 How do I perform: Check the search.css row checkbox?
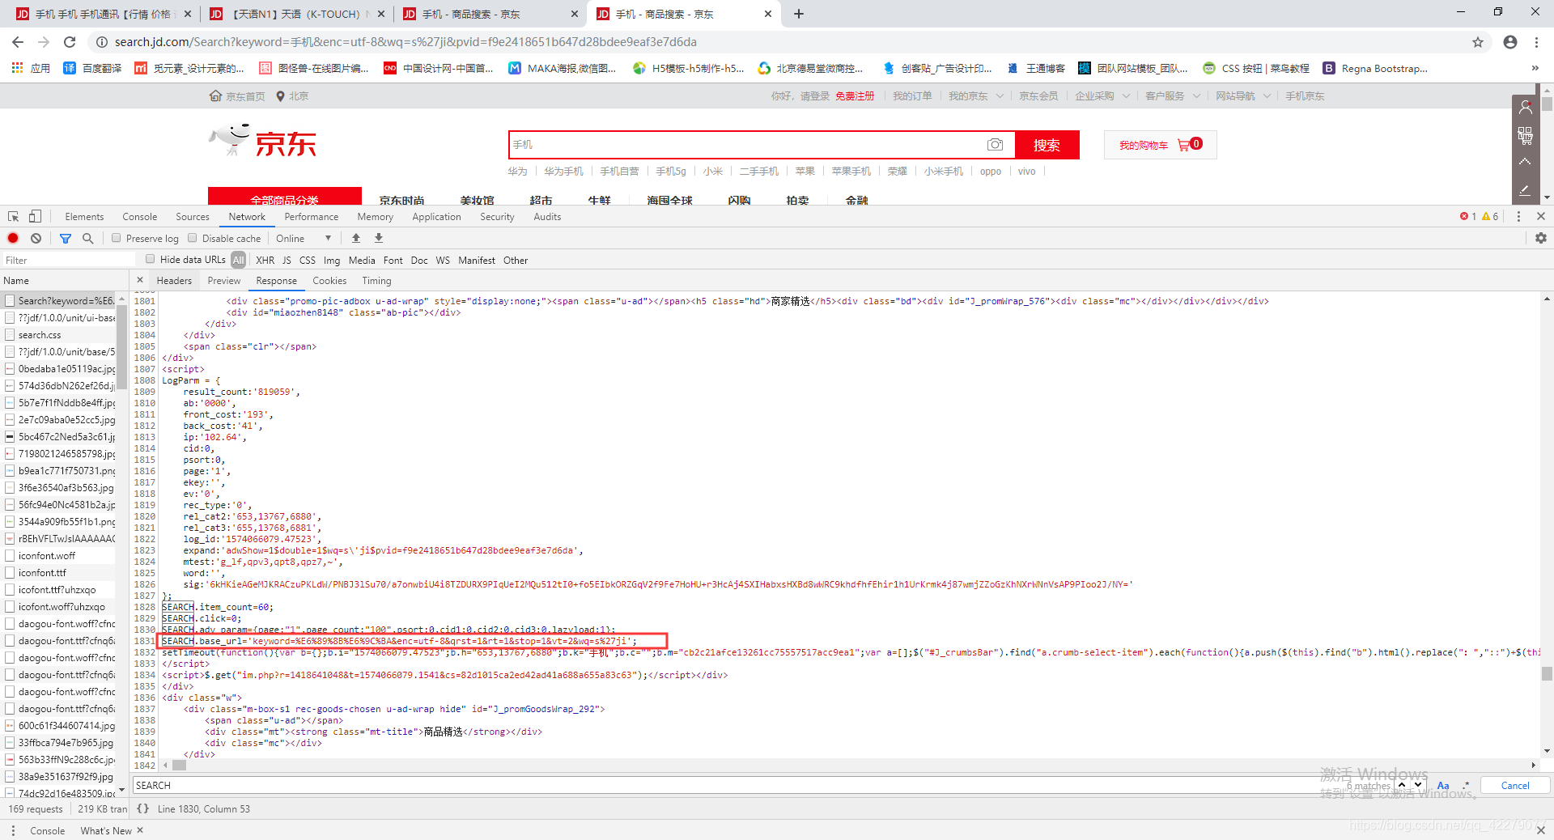pyautogui.click(x=10, y=334)
